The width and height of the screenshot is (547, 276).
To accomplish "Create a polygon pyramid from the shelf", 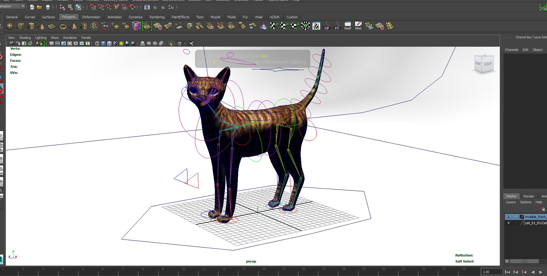I will click(74, 26).
